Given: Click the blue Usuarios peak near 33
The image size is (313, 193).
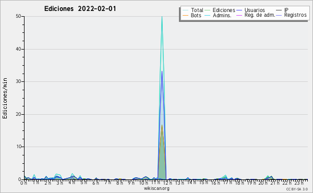Looking at the screenshot, I should (162, 71).
